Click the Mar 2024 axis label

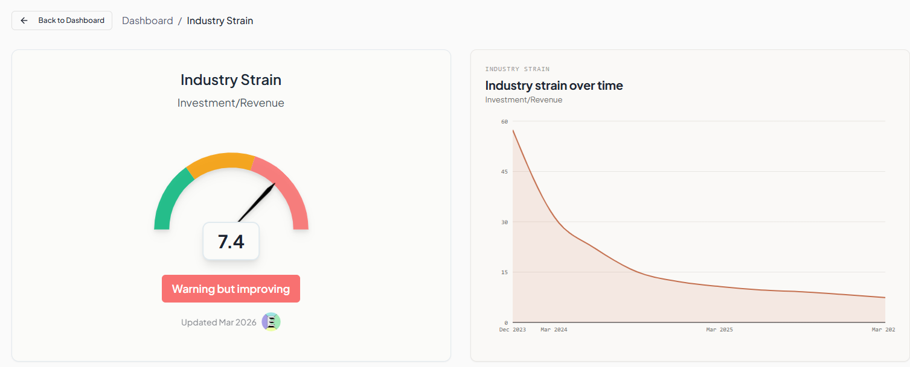(x=554, y=330)
